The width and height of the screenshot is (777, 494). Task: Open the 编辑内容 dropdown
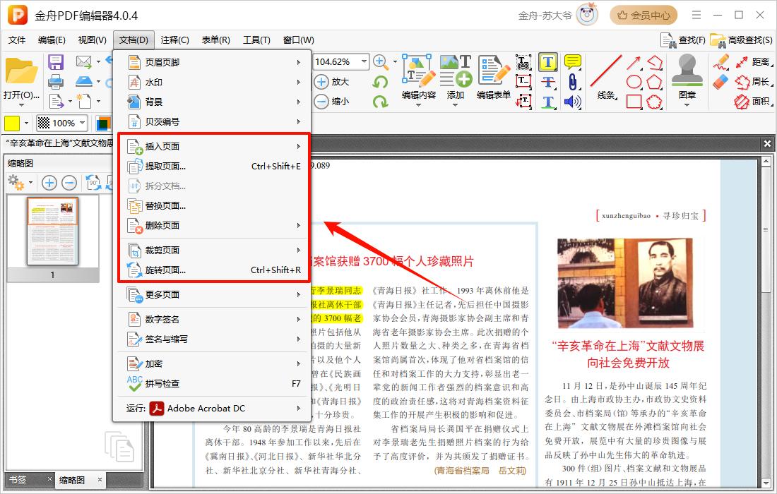[419, 95]
